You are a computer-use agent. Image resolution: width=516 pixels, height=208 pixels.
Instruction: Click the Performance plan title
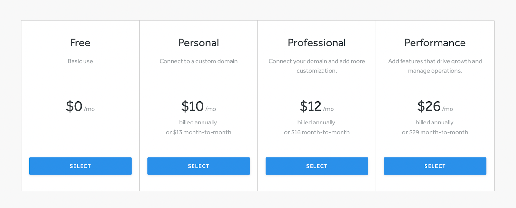tap(435, 43)
